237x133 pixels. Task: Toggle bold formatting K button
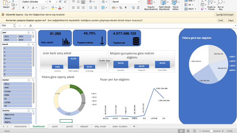(x=23, y=7)
